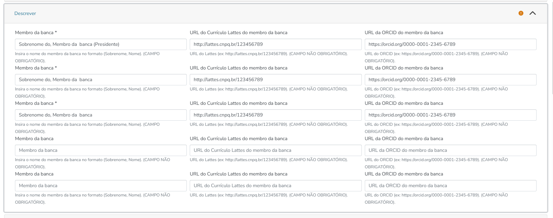Viewport: 553px width, 218px height.
Task: Click the Descrever section title link
Action: click(x=25, y=13)
